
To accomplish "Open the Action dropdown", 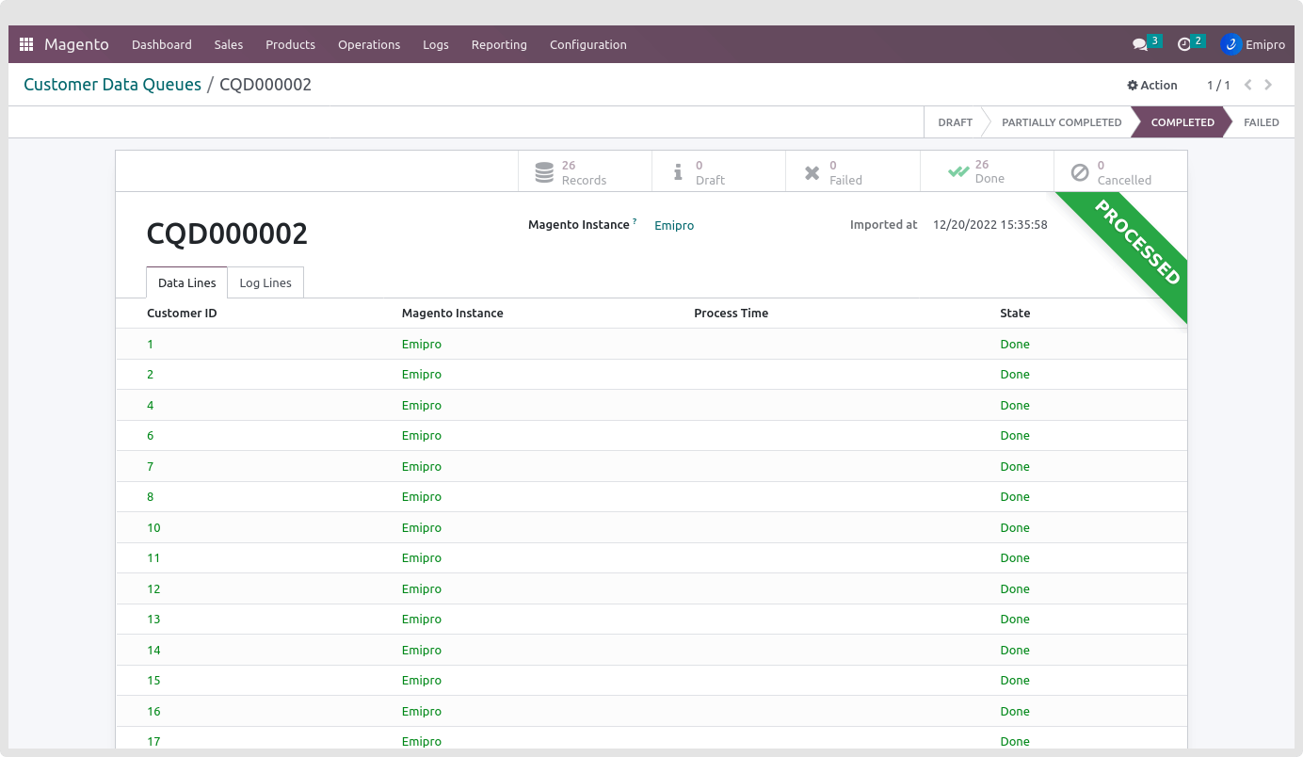I will click(x=1152, y=85).
